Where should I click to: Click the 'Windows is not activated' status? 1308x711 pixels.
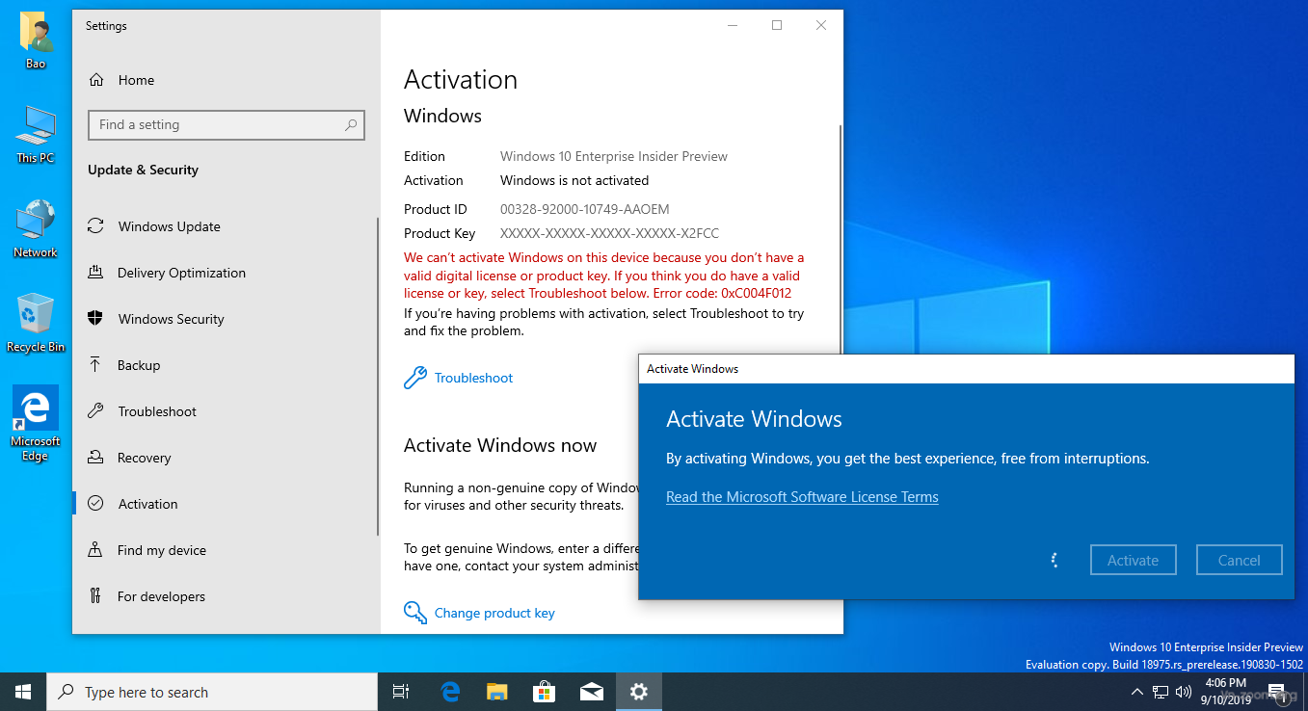click(574, 180)
